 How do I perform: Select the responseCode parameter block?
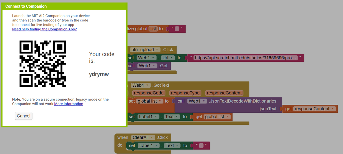point(149,93)
